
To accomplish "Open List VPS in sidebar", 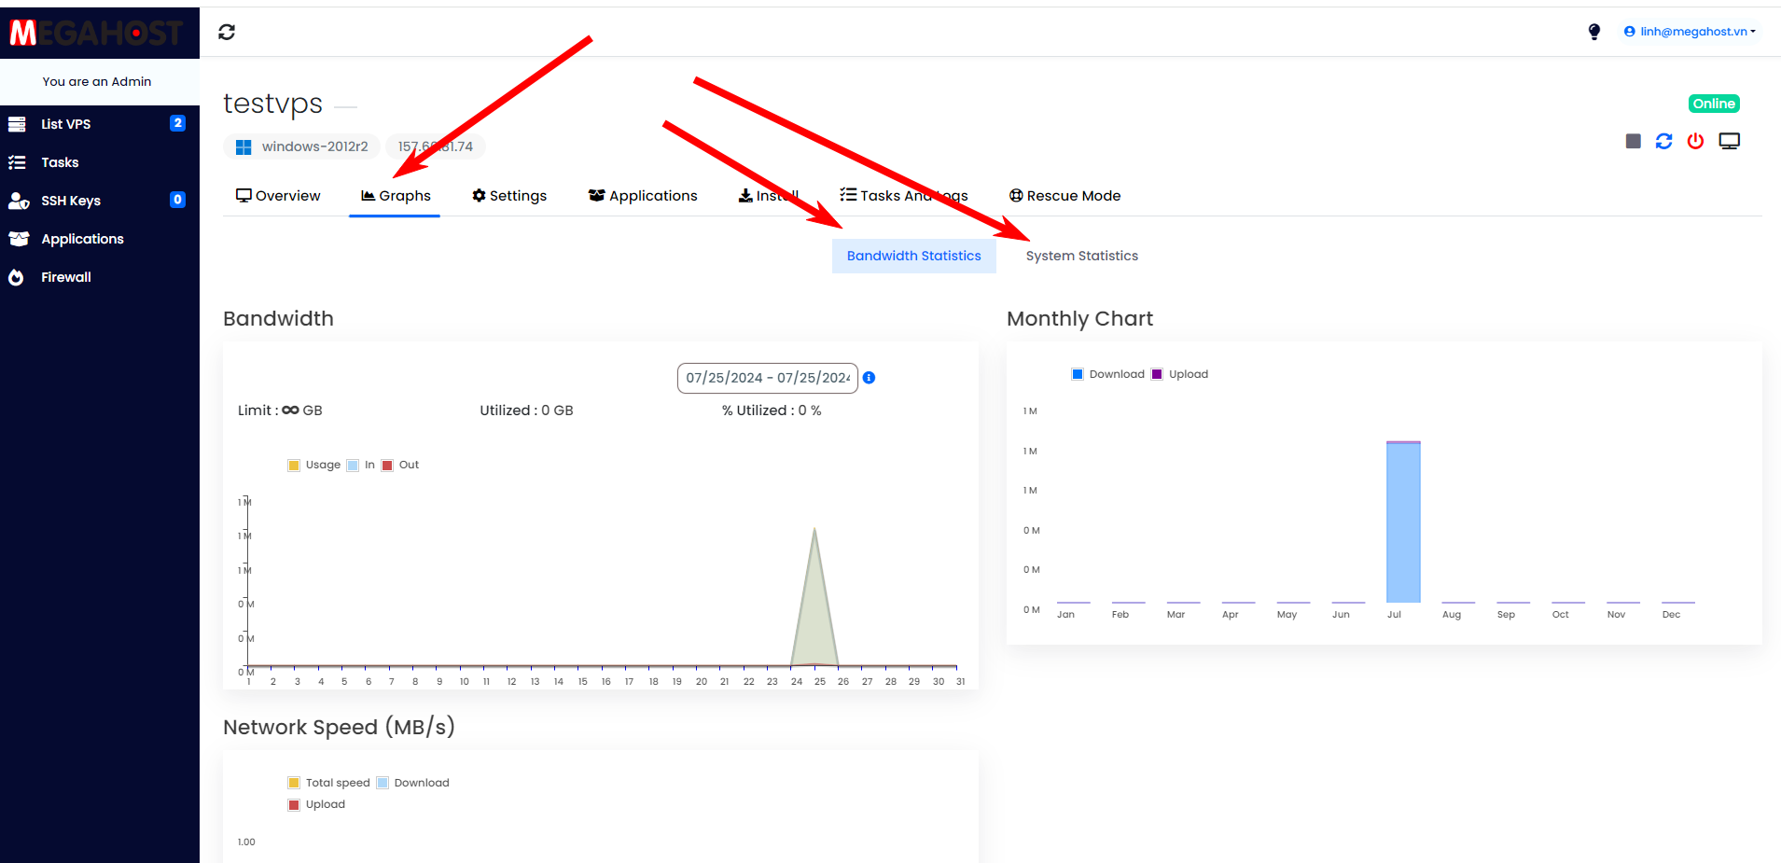I will [x=65, y=124].
